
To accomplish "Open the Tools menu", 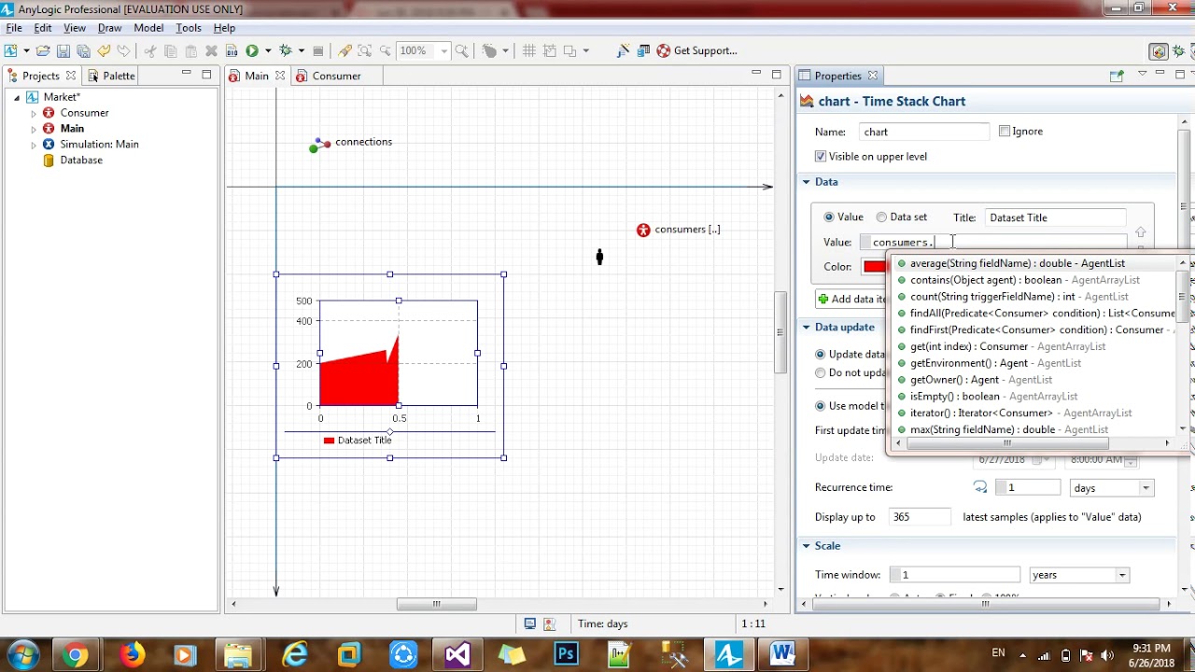I will [x=189, y=28].
